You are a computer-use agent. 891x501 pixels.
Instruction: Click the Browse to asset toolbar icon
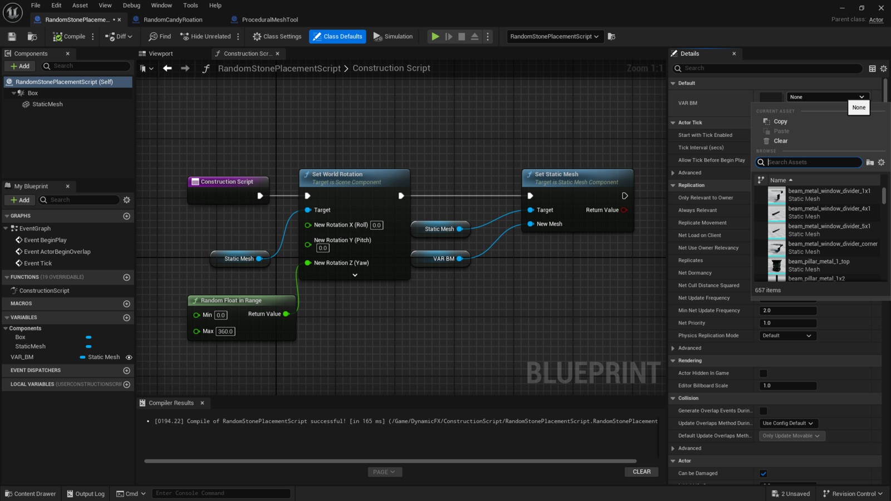[32, 37]
